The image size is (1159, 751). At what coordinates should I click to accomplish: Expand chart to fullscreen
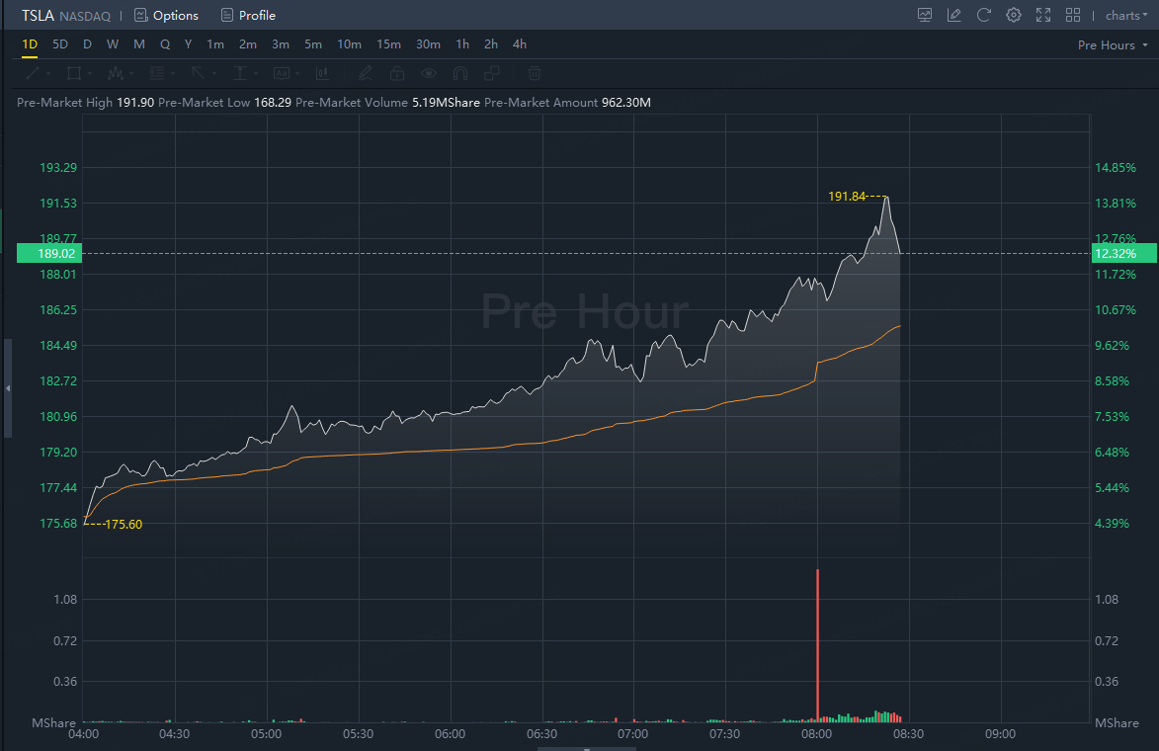[x=1043, y=16]
